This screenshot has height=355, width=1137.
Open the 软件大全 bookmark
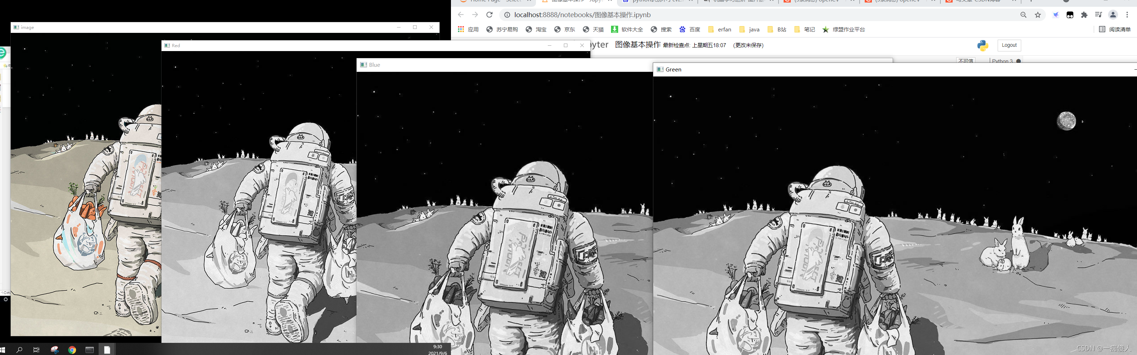(627, 30)
